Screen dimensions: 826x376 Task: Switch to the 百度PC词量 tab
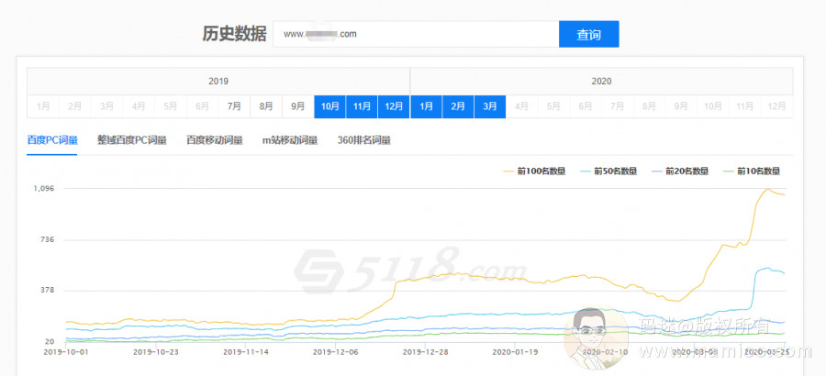(51, 140)
